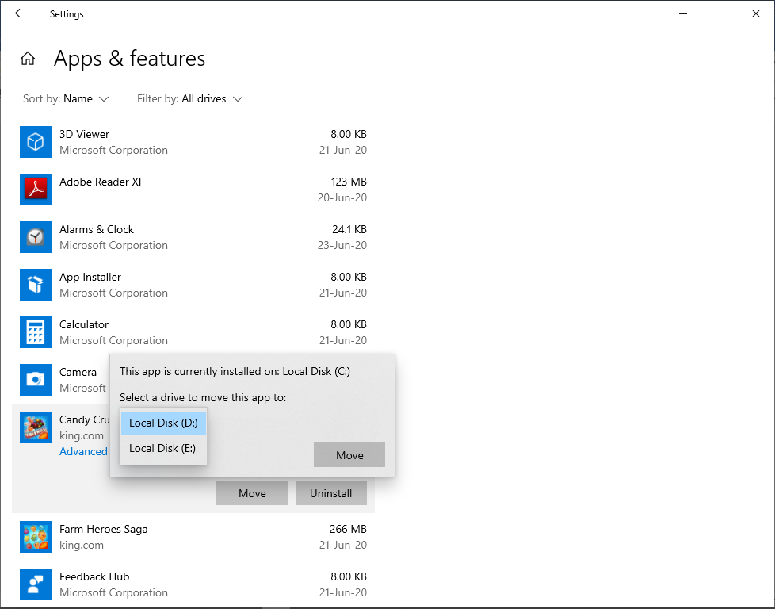Navigate back with the arrow icon
775x609 pixels.
tap(20, 13)
